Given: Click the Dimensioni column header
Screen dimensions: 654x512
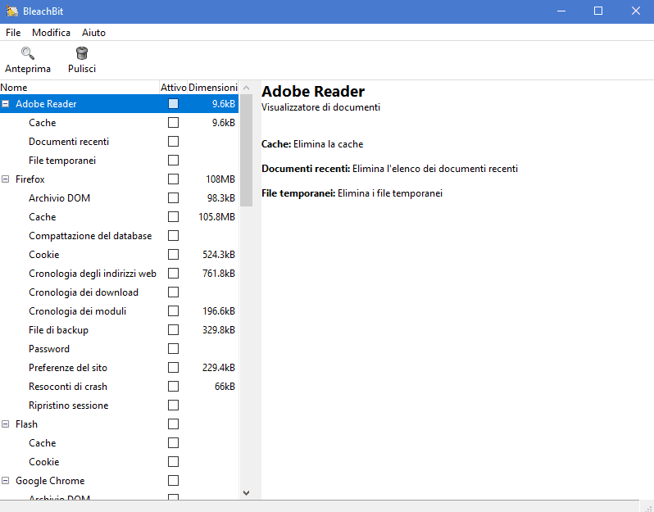Looking at the screenshot, I should pos(212,88).
